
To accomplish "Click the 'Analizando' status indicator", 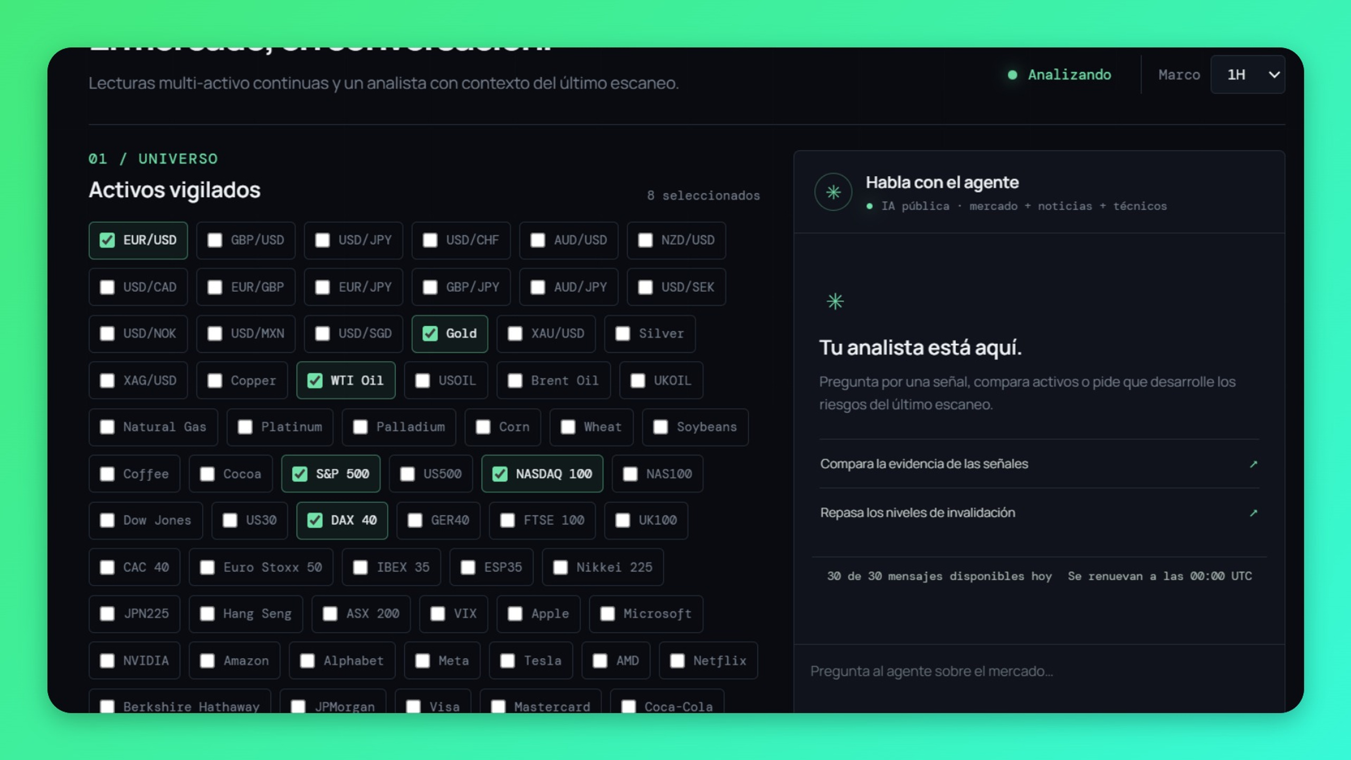I will click(x=1059, y=75).
